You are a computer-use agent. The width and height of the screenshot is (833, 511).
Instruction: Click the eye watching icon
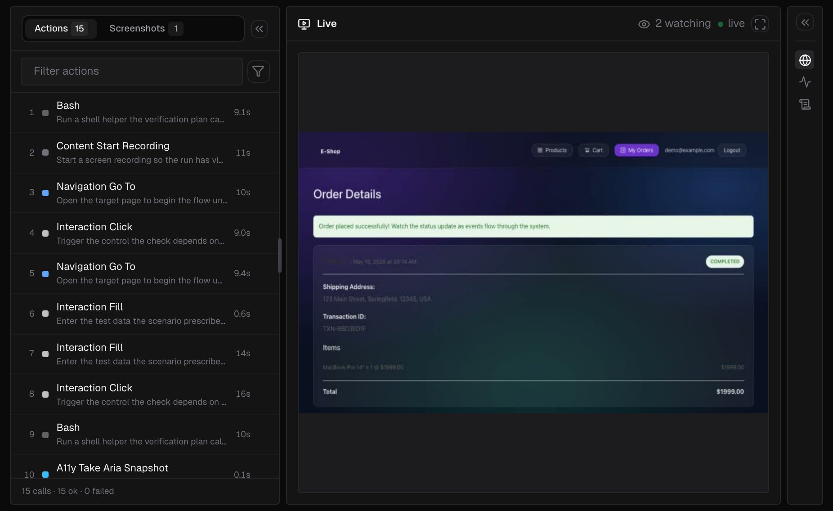[x=644, y=24]
